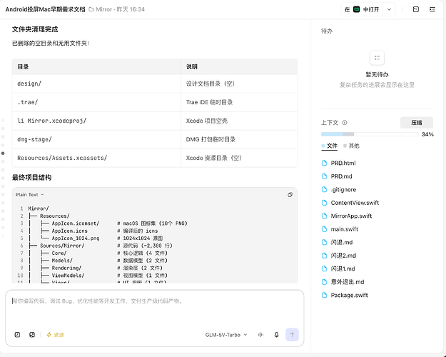Click the Sources/Mirror/ code line
This screenshot has height=357, width=446.
coord(101,246)
